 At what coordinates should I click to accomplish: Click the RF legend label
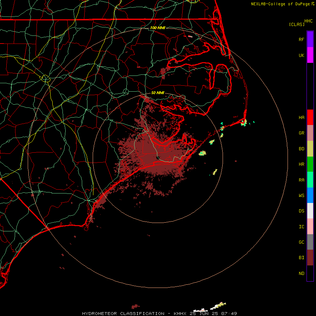301,39
